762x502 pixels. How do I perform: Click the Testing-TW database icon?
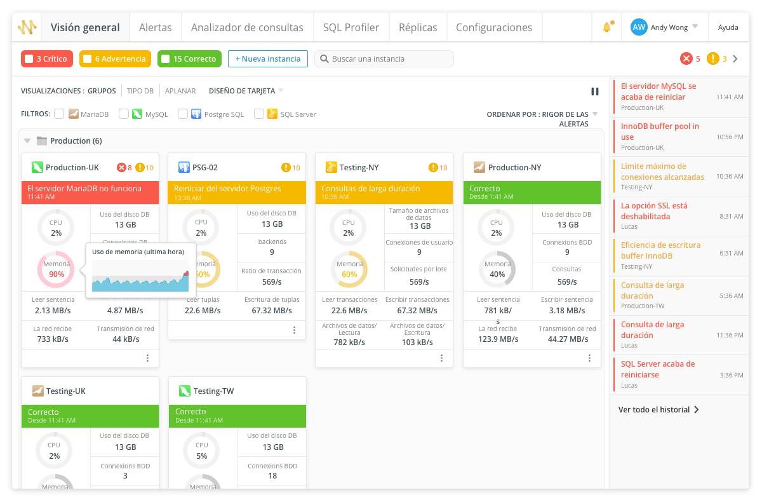[x=185, y=391]
